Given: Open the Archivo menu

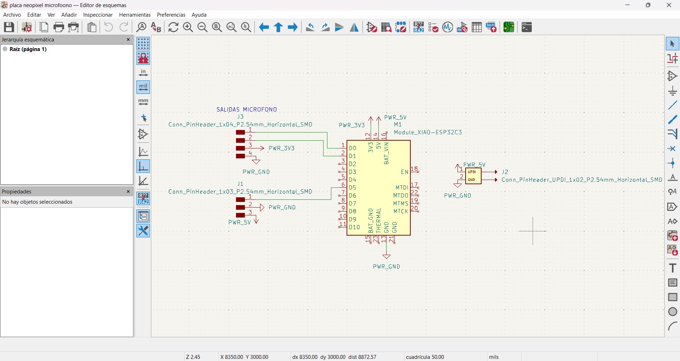Looking at the screenshot, I should coord(12,15).
